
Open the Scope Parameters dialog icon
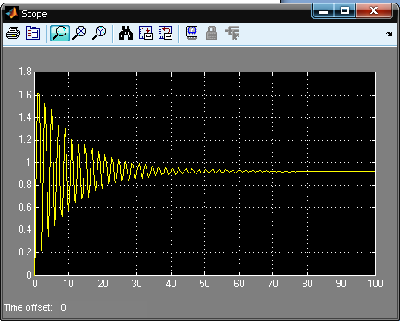click(33, 33)
